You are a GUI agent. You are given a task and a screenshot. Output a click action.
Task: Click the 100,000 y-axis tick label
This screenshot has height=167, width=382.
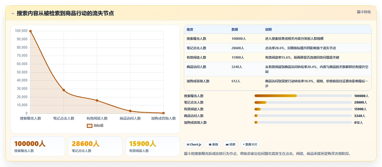[x=21, y=31]
